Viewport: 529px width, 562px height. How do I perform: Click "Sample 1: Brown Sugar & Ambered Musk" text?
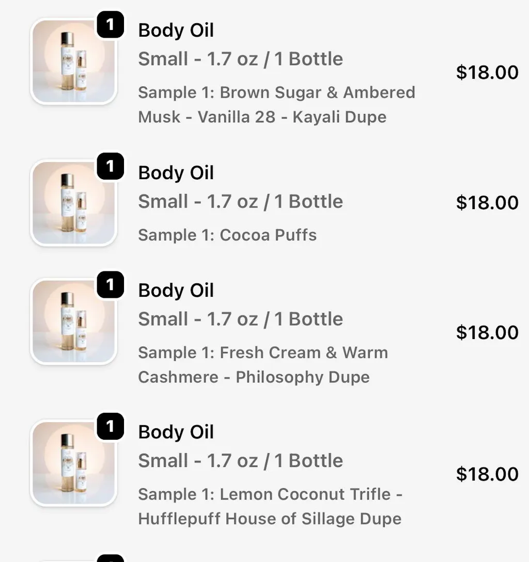point(276,93)
